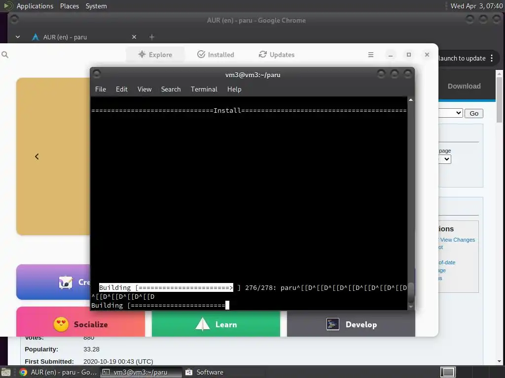505x378 pixels.
Task: Click the out-of-date flag link on AUR
Action: coord(447,262)
